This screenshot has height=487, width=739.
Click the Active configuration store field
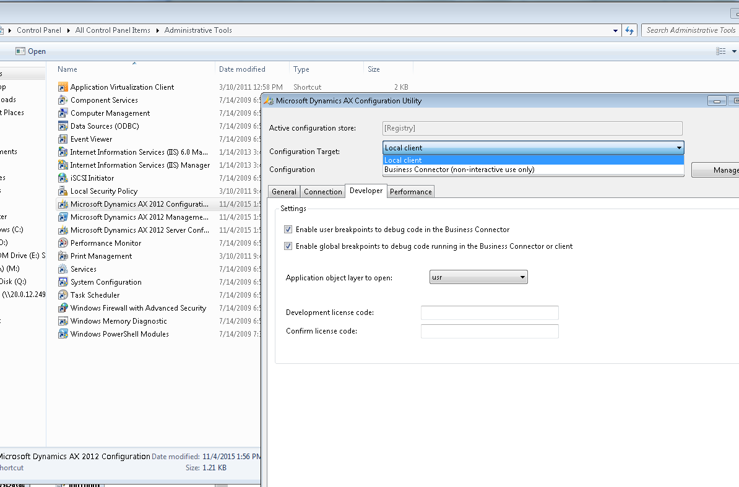click(x=532, y=128)
